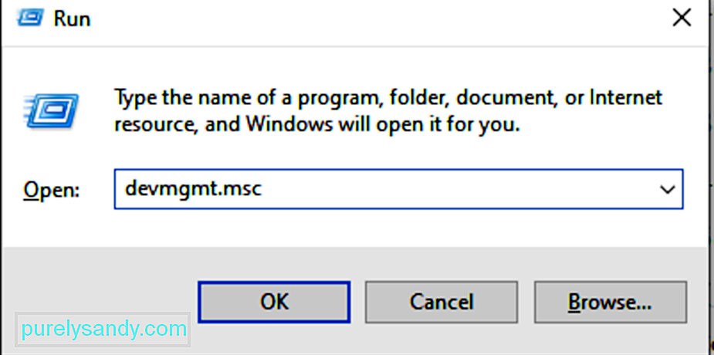Click the "Run" window title text
The image size is (714, 355).
pyautogui.click(x=72, y=19)
